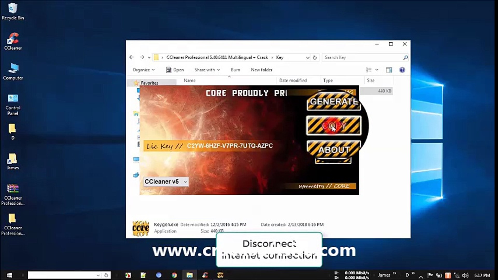Open the Organize menu
Image resolution: width=498 pixels, height=280 pixels.
(143, 70)
